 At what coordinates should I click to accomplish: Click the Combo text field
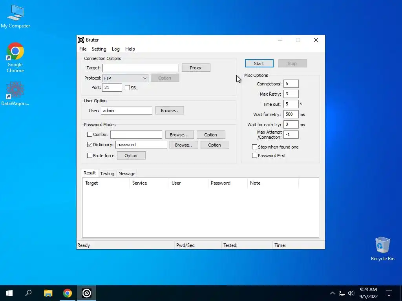pos(136,135)
